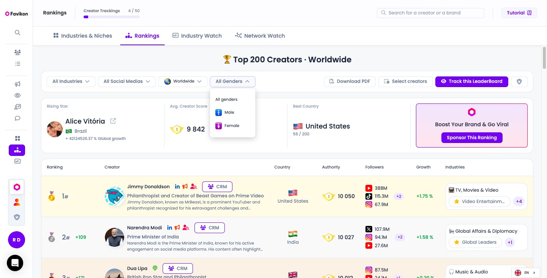Open the people group sidebar icon
547x278 pixels.
pyautogui.click(x=17, y=52)
